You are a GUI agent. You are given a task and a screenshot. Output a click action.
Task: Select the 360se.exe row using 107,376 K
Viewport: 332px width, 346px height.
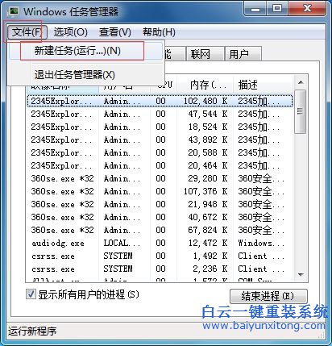(160, 191)
